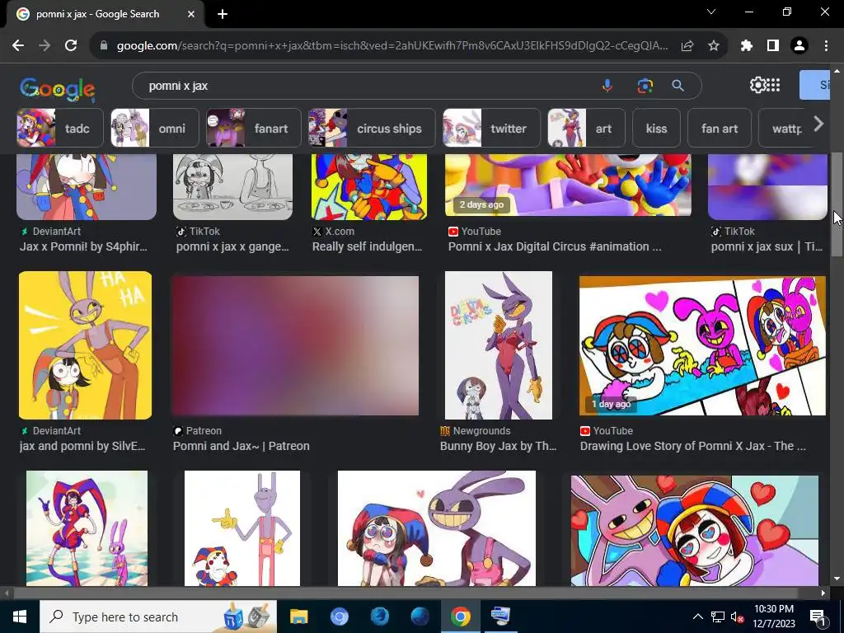Click the partially visible Sign in button
The width and height of the screenshot is (844, 633).
coord(815,85)
